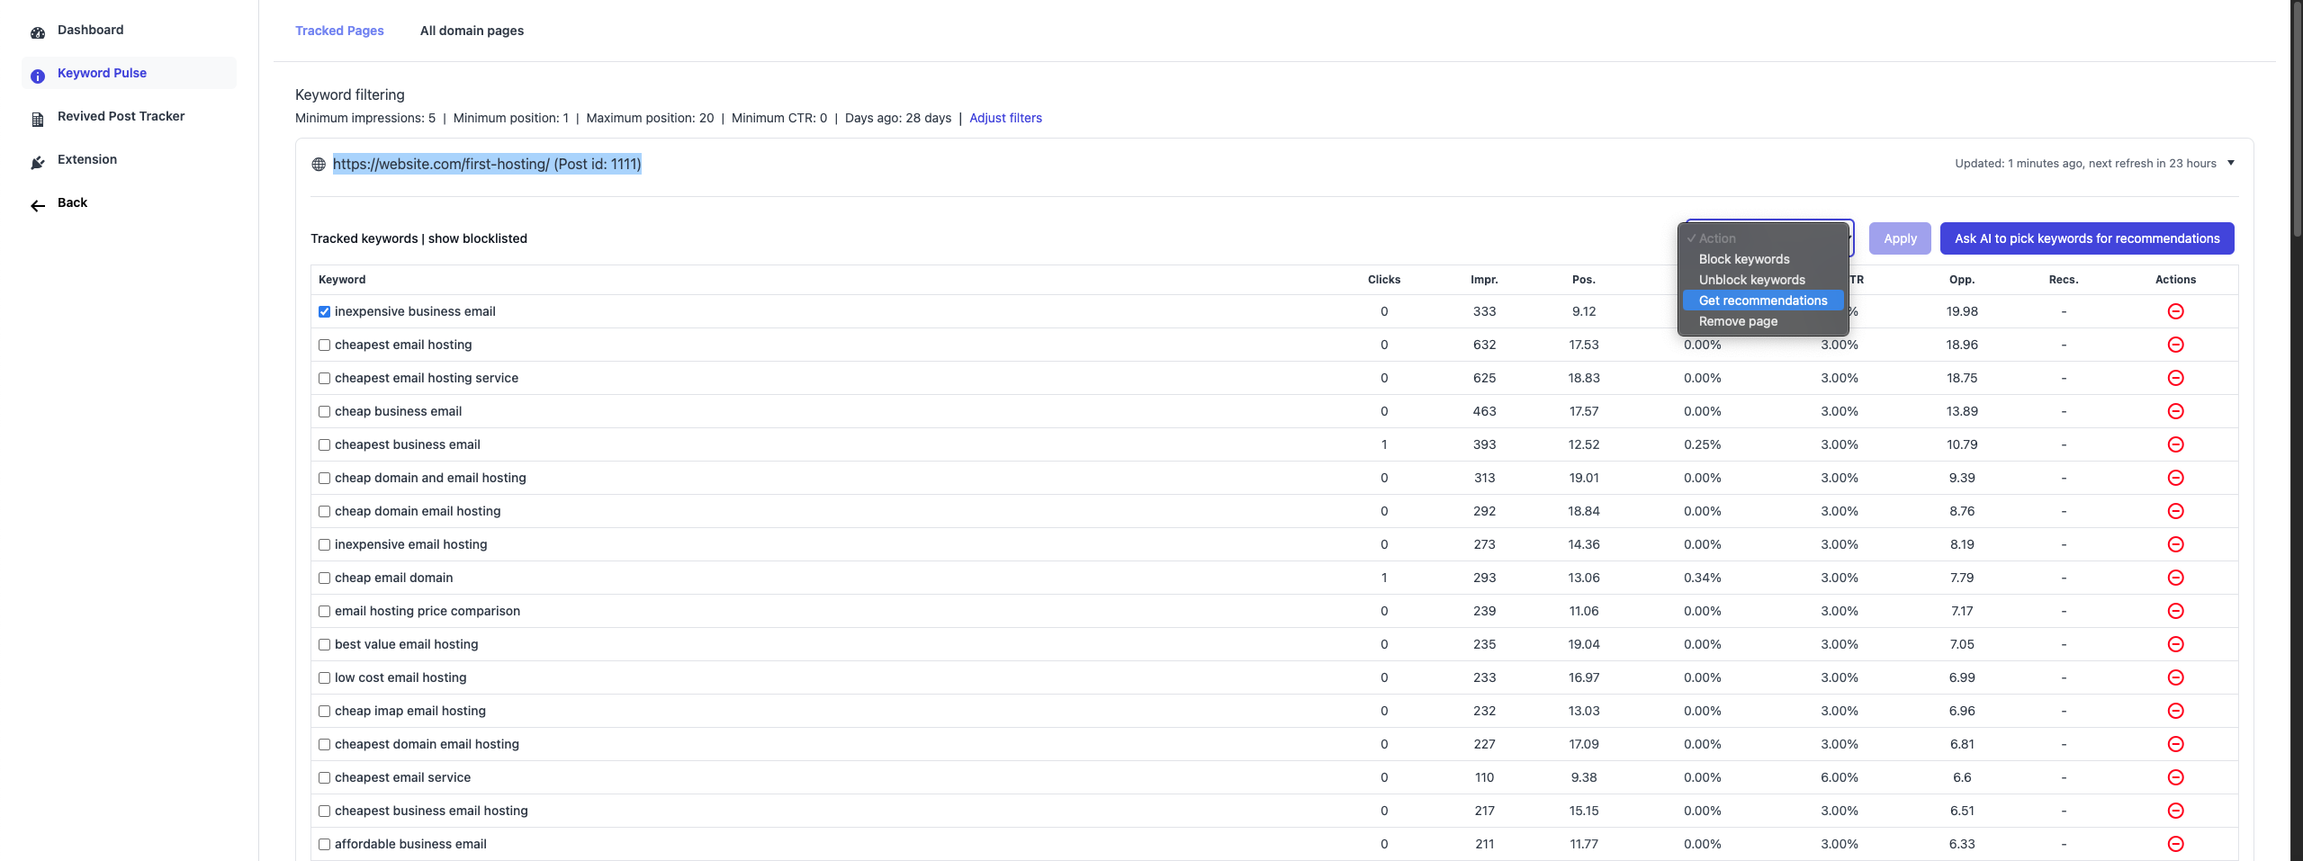Switch to All domain pages tab
This screenshot has width=2303, height=861.
coord(472,31)
